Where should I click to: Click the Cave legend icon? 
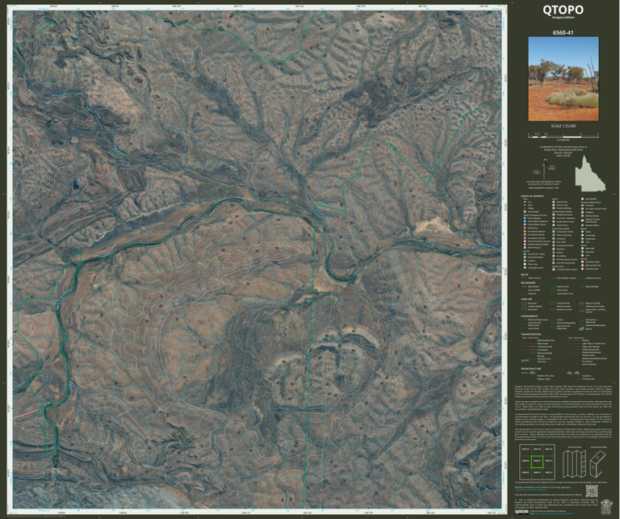[x=582, y=255]
